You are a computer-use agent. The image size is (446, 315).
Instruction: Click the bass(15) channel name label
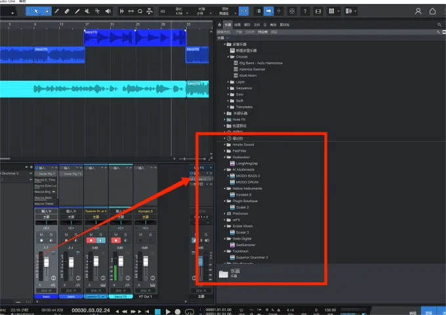(x=121, y=297)
